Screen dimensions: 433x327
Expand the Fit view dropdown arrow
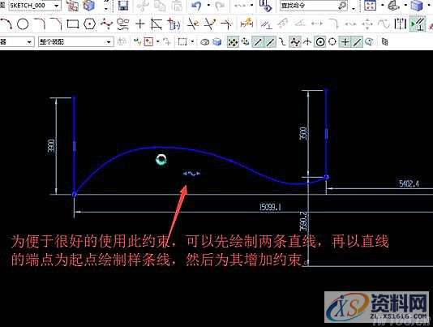point(383,5)
